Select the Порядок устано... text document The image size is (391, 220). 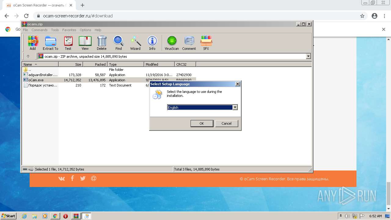coord(109,85)
